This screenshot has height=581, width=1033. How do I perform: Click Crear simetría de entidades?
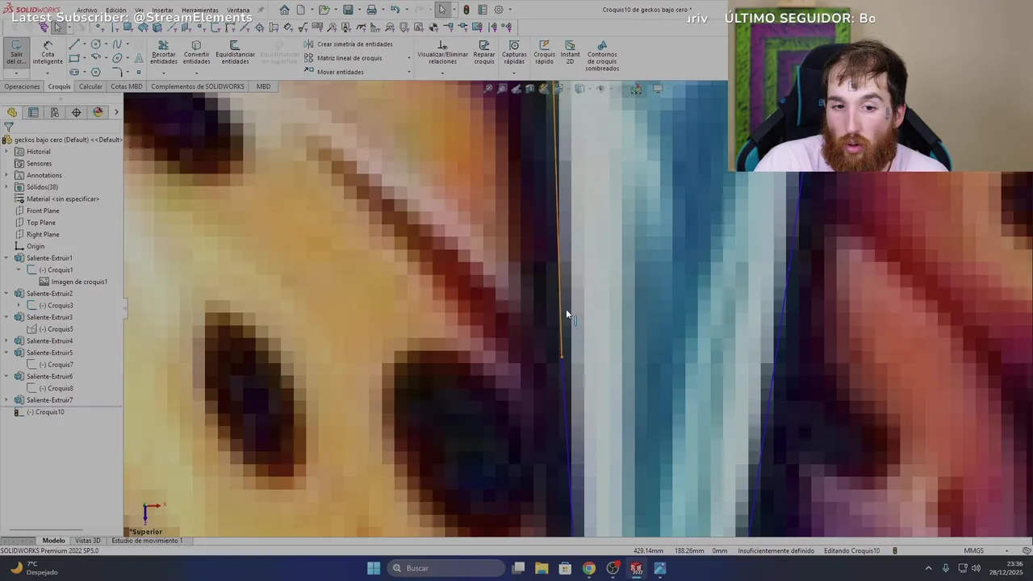(349, 44)
